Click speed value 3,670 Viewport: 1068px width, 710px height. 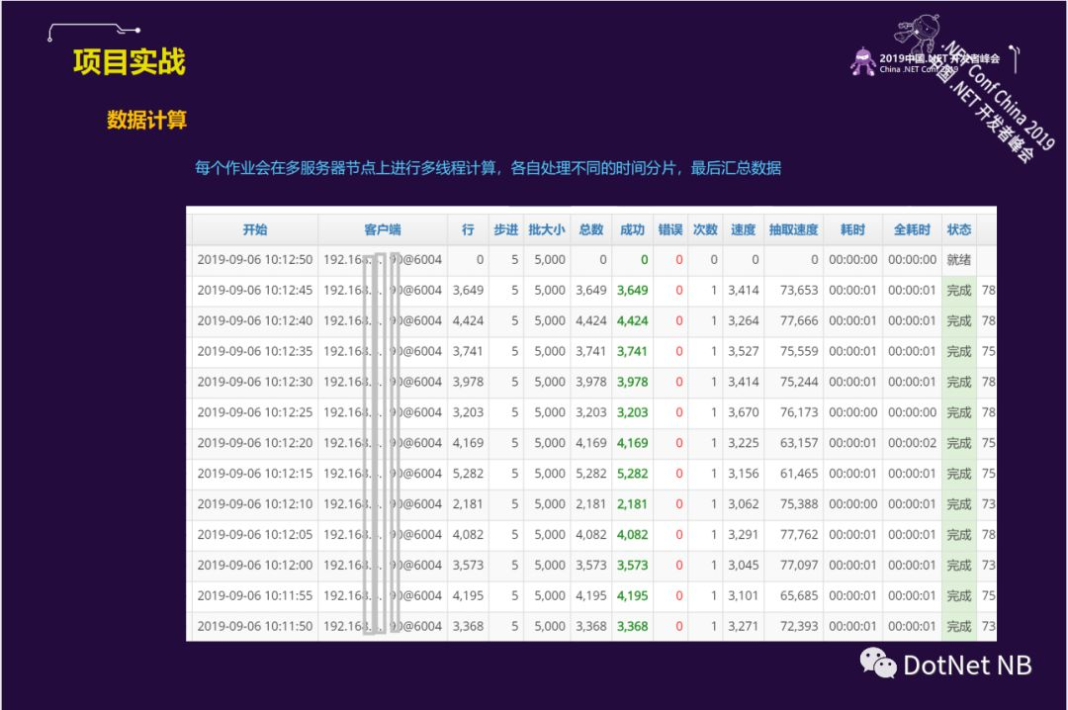[743, 412]
